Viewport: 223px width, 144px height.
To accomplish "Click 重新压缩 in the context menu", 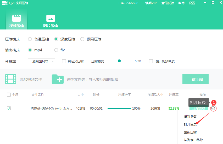I will click(x=190, y=132).
